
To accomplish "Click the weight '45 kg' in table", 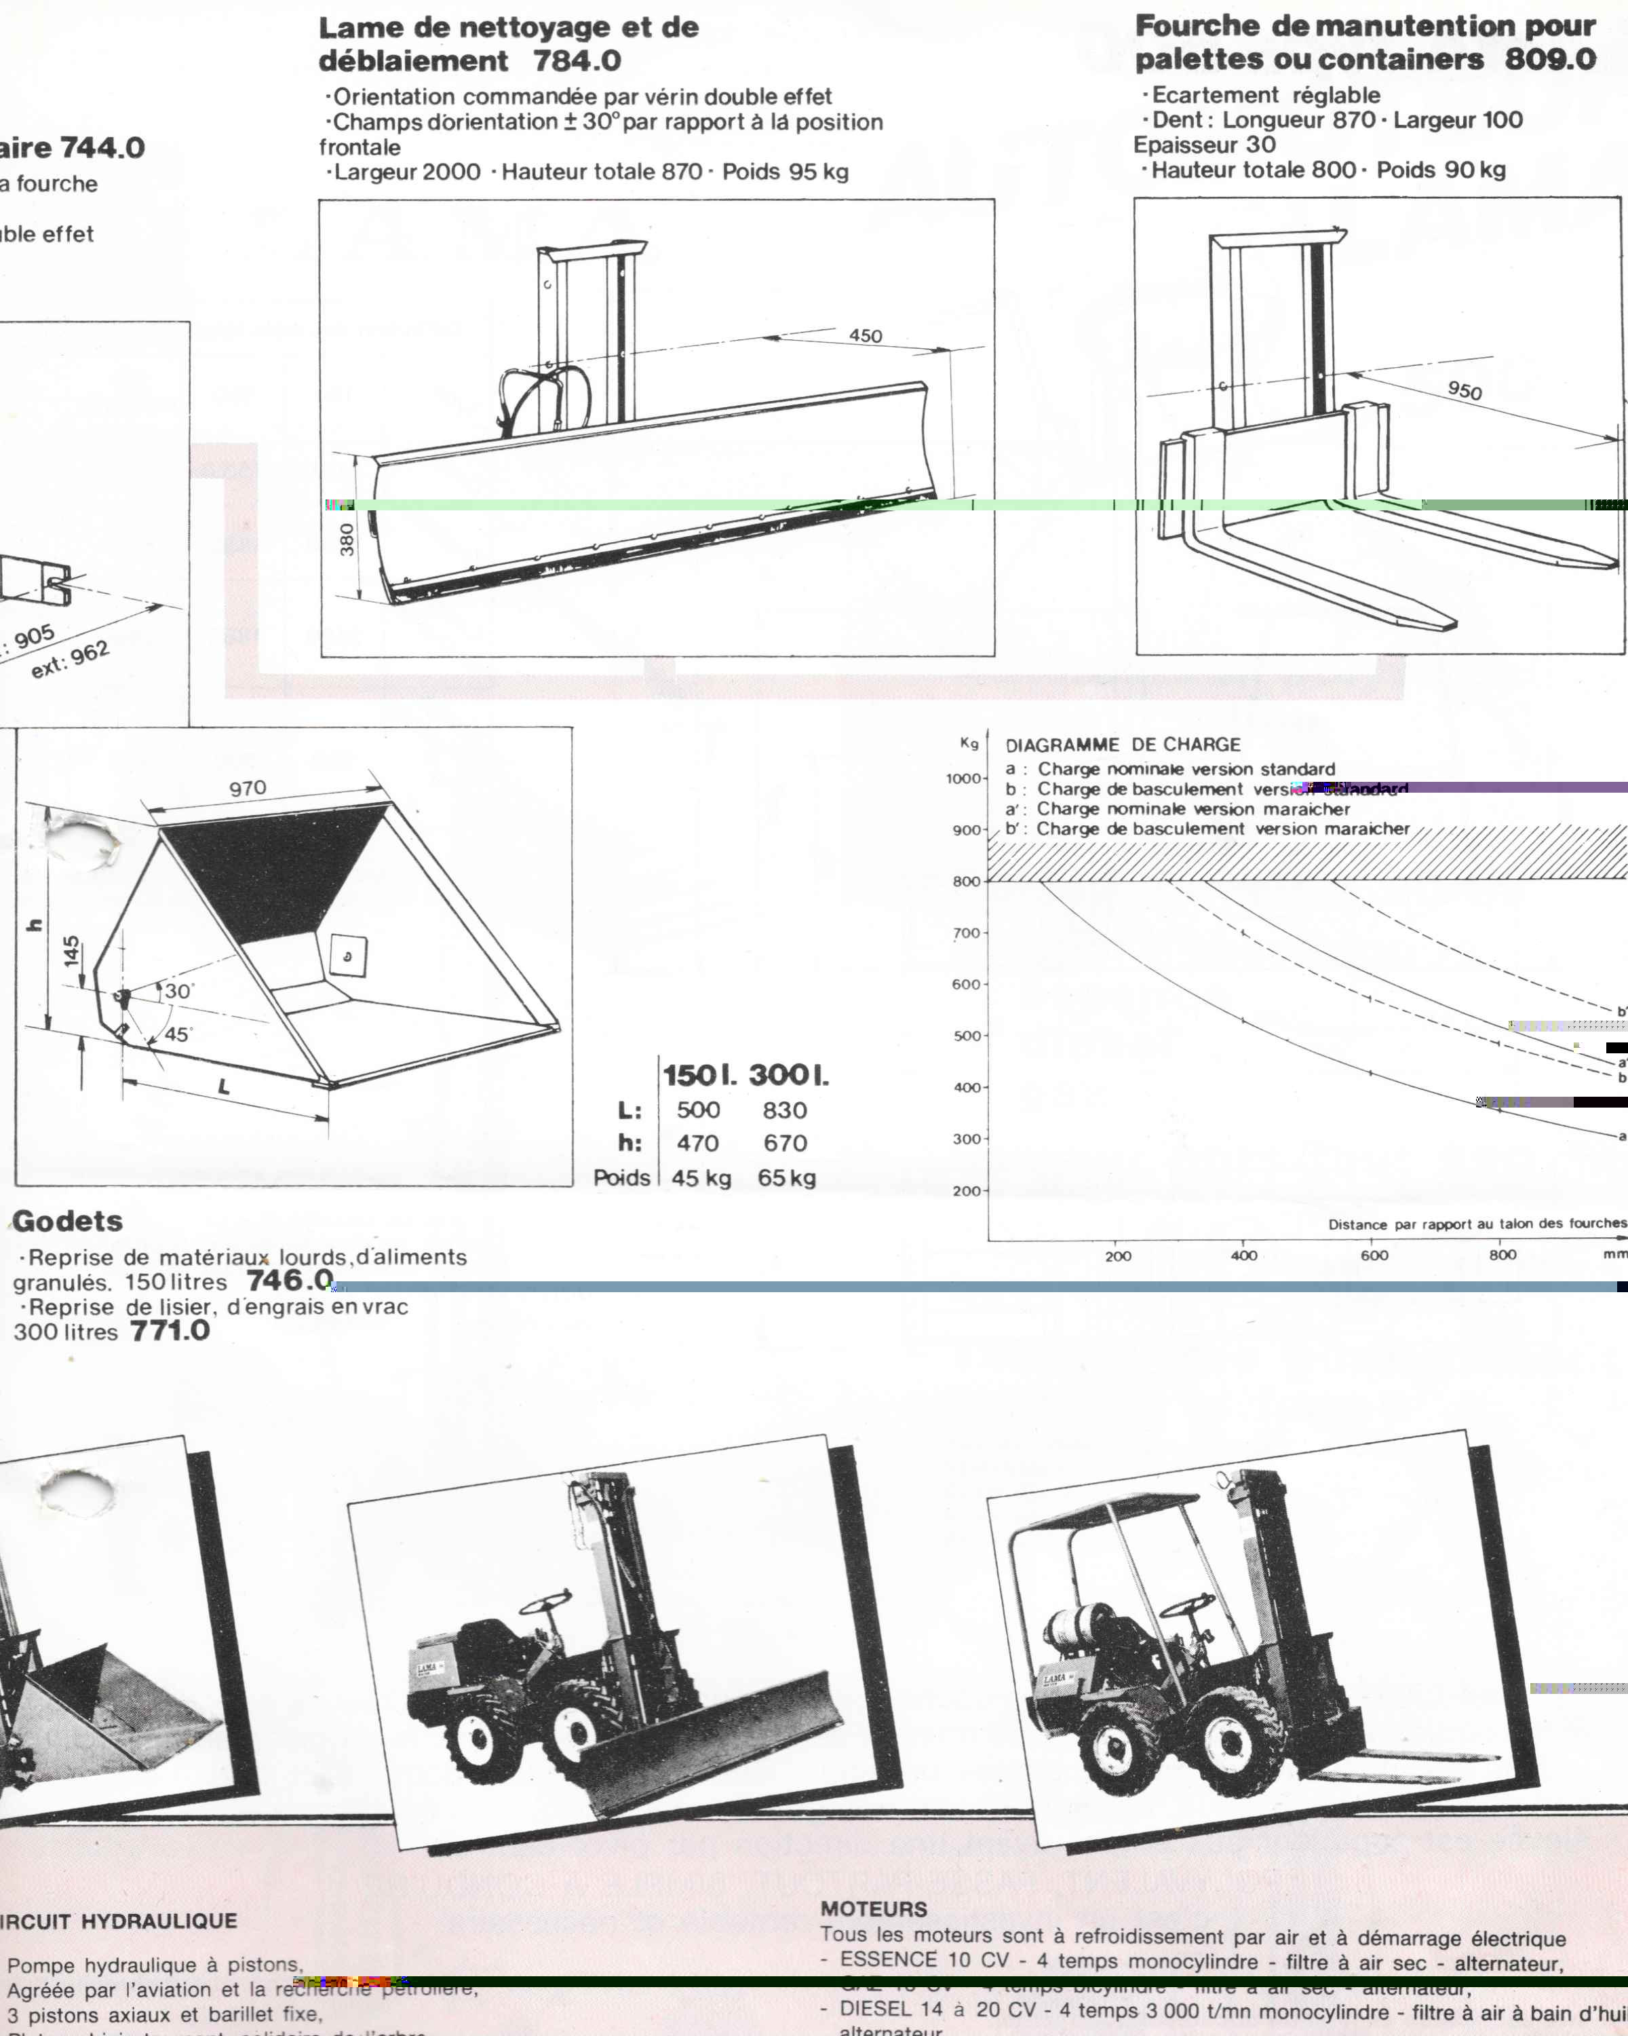I will [701, 1179].
